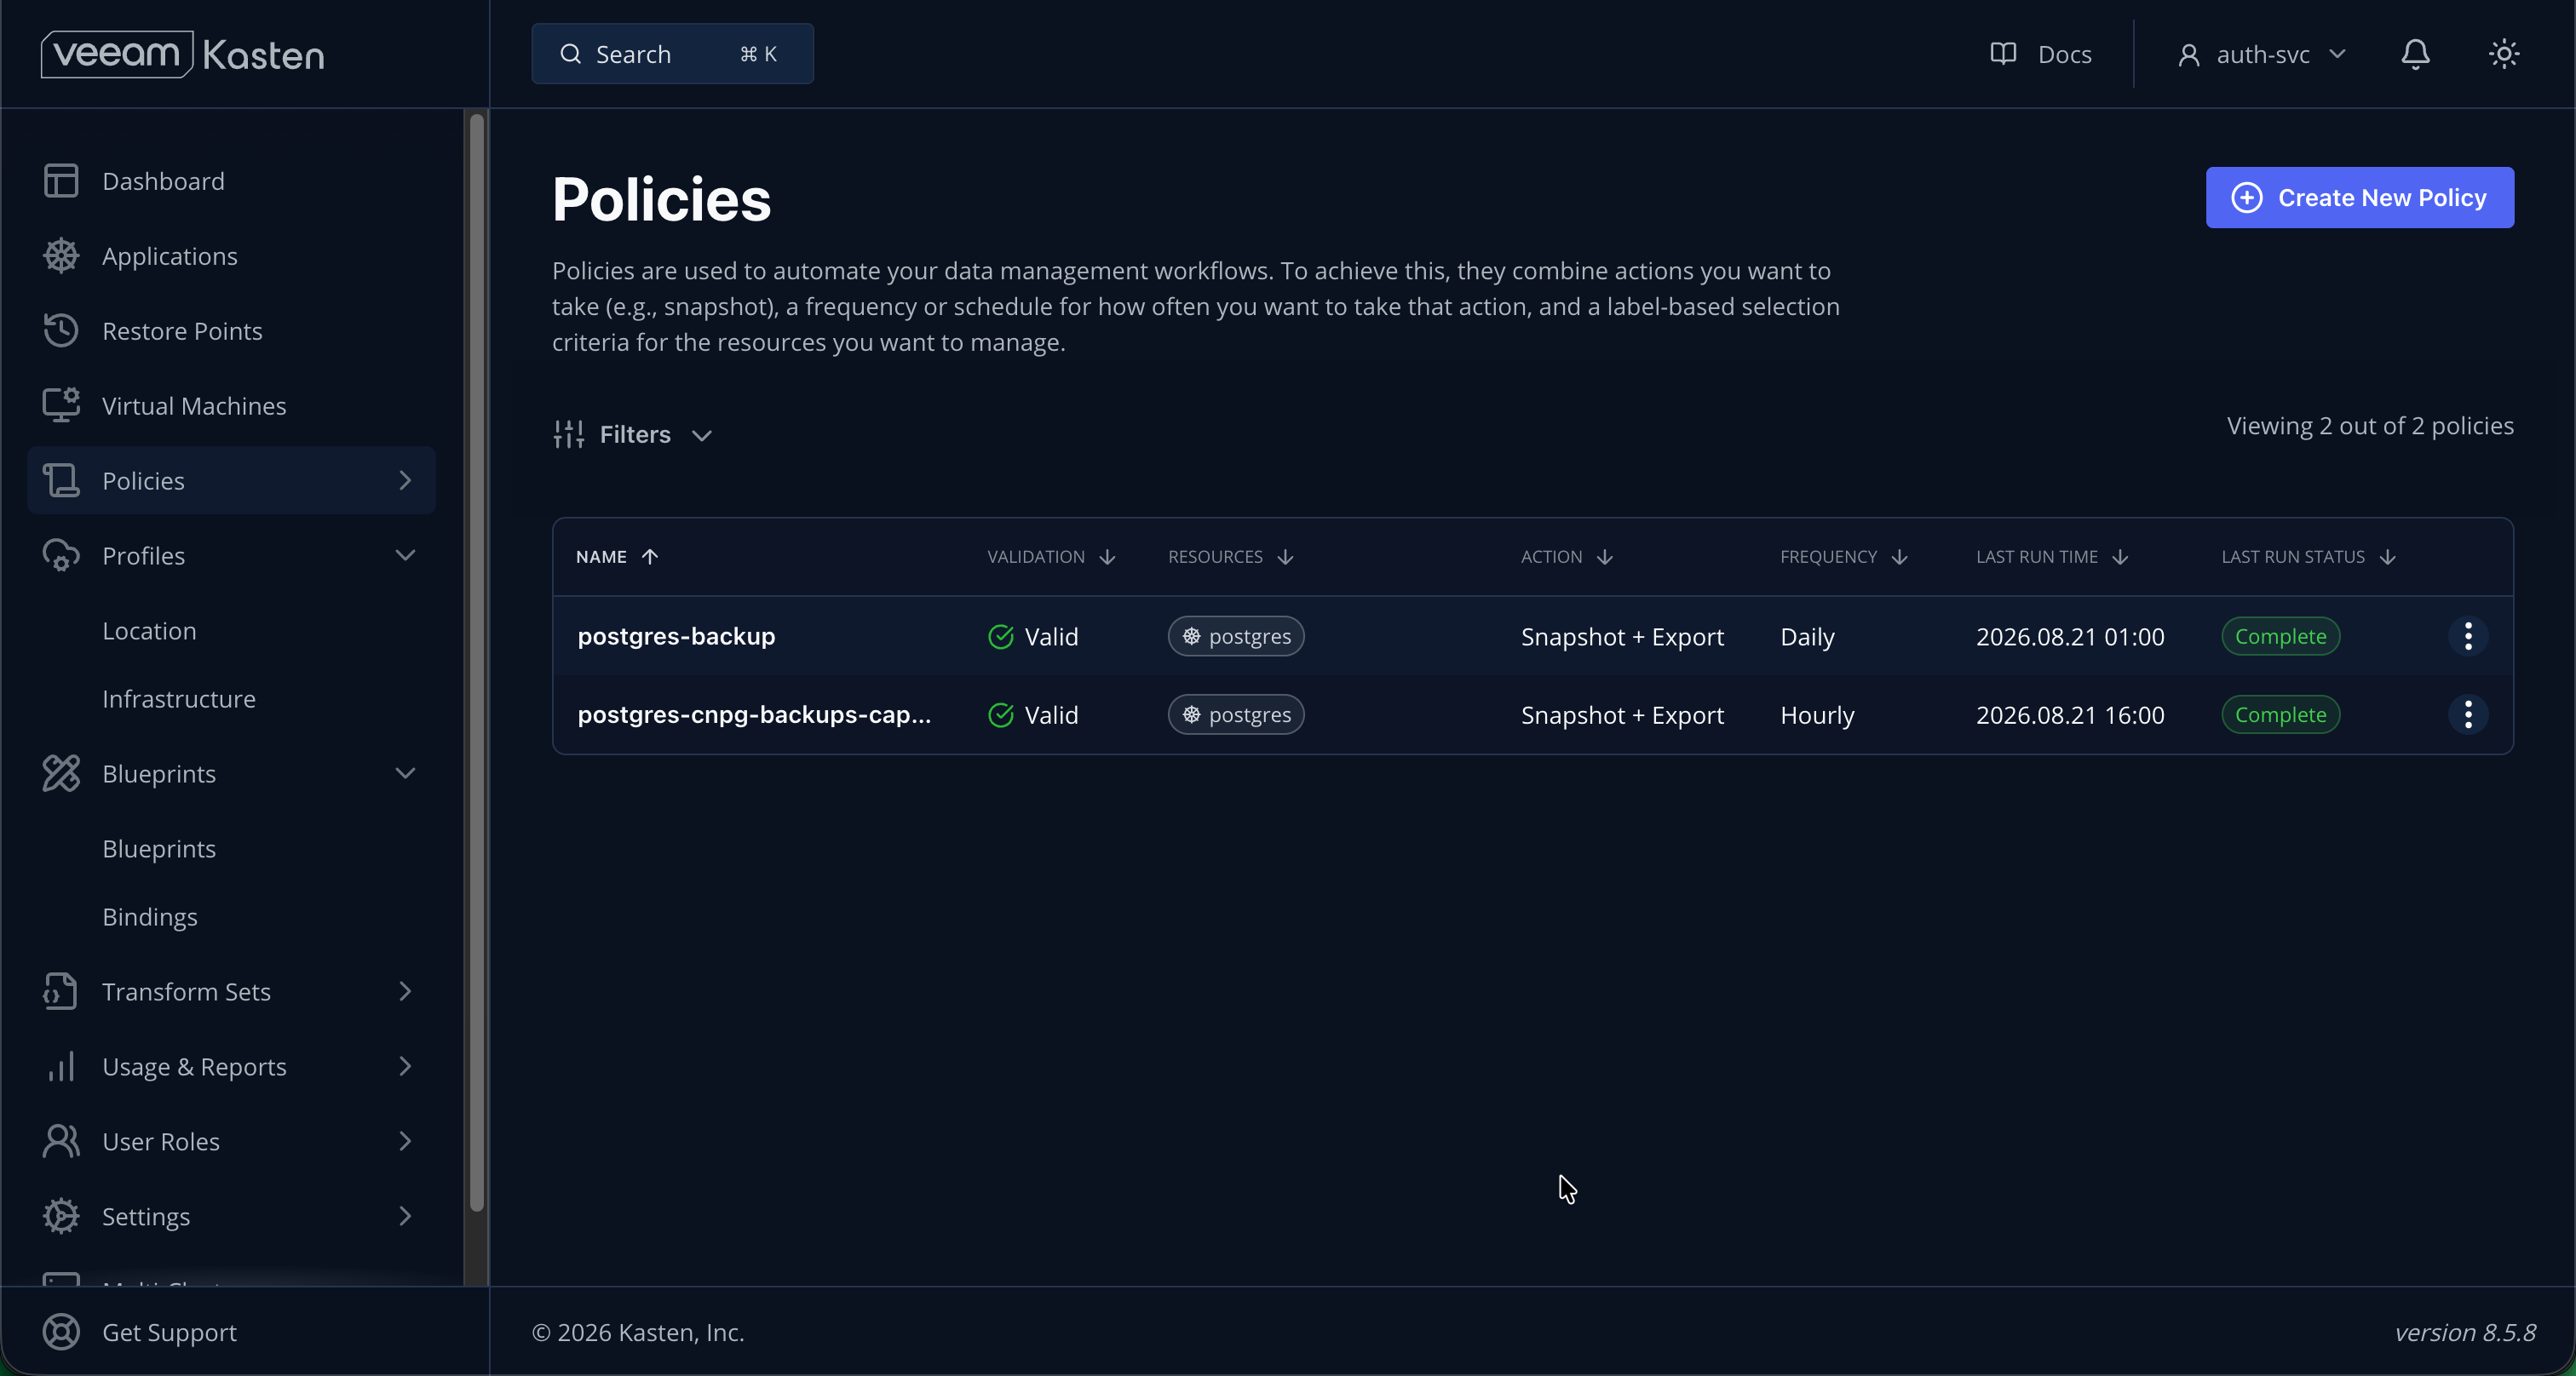Open Applications menu item
Screen dimensions: 2576x1376
[170, 255]
